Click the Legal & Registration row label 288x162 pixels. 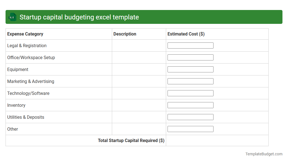click(27, 45)
